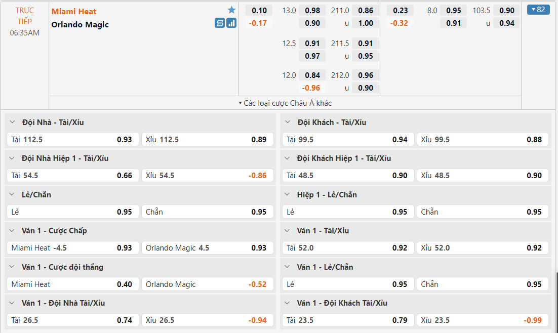Select Xỉu 99.5 odds at 0.88

(483, 140)
